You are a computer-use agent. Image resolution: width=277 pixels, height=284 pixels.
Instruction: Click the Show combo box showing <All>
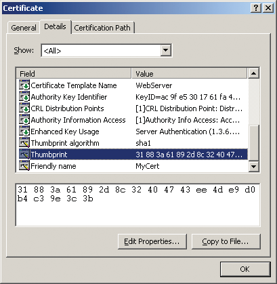[106, 50]
